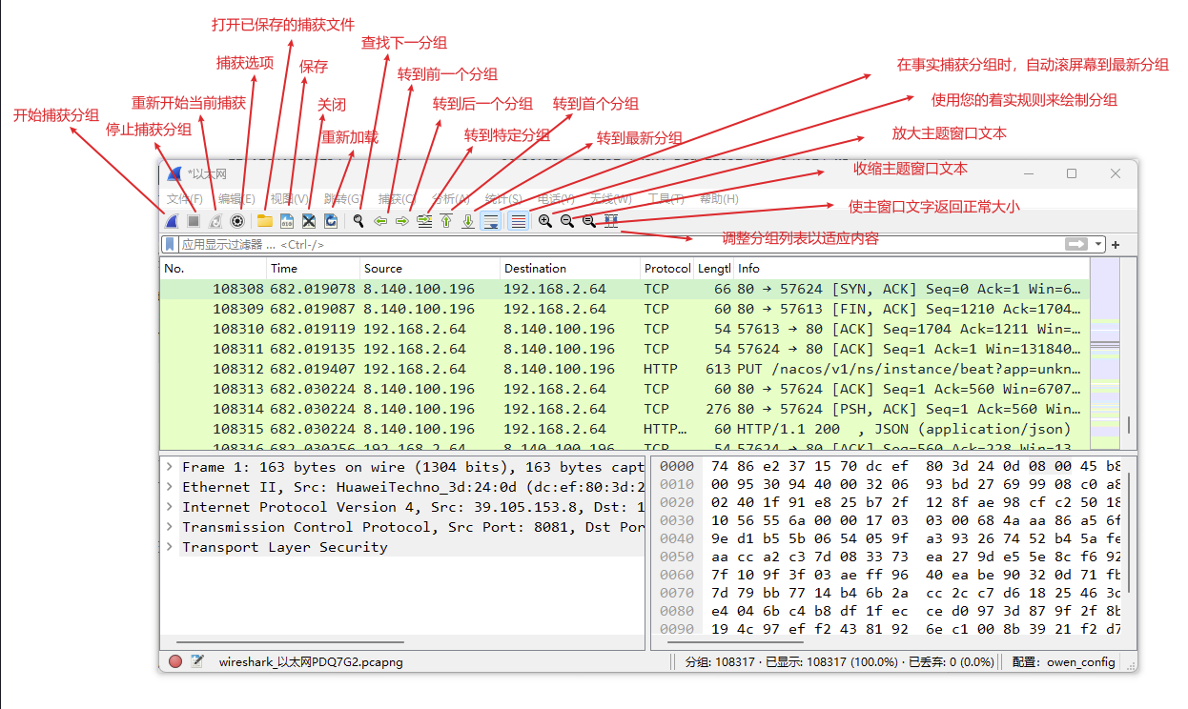Toggle auto-scroll to latest packet
The image size is (1188, 709).
point(491,221)
